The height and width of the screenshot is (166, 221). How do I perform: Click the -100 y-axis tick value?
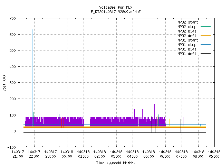(11, 147)
